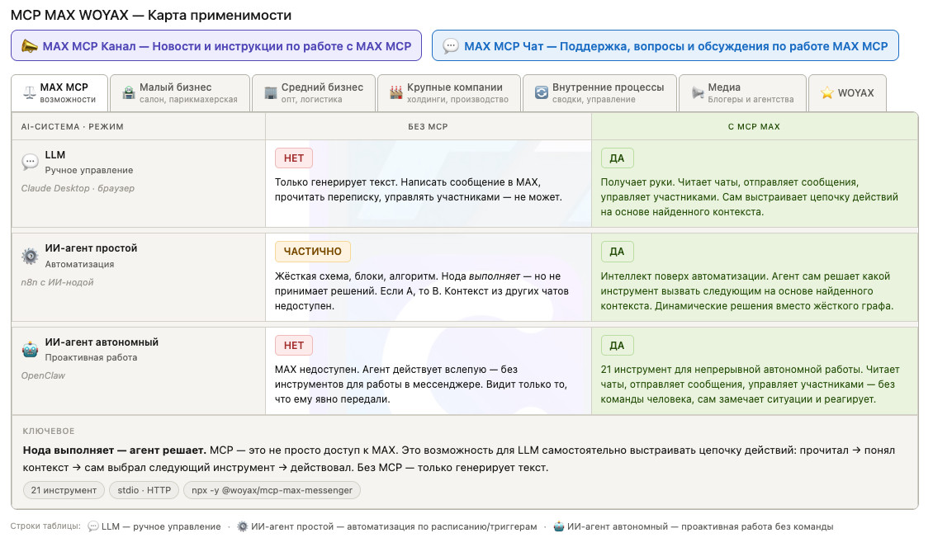The height and width of the screenshot is (547, 933).
Task: Switch to the MAX MCP возможности tab
Action: 59,92
